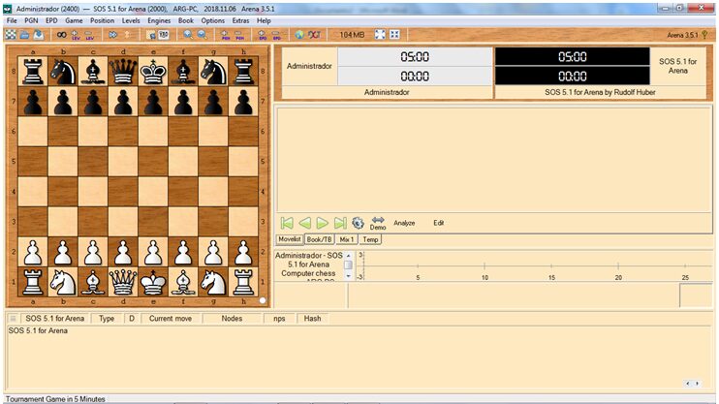
Task: Click the zoom out magnifier icon
Action: (202, 35)
